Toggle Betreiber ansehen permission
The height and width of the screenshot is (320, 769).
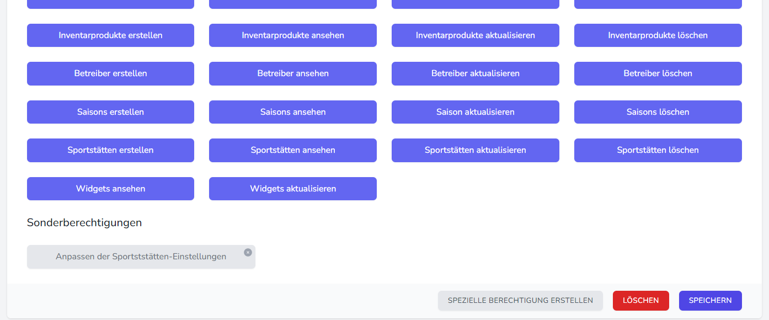tap(292, 73)
